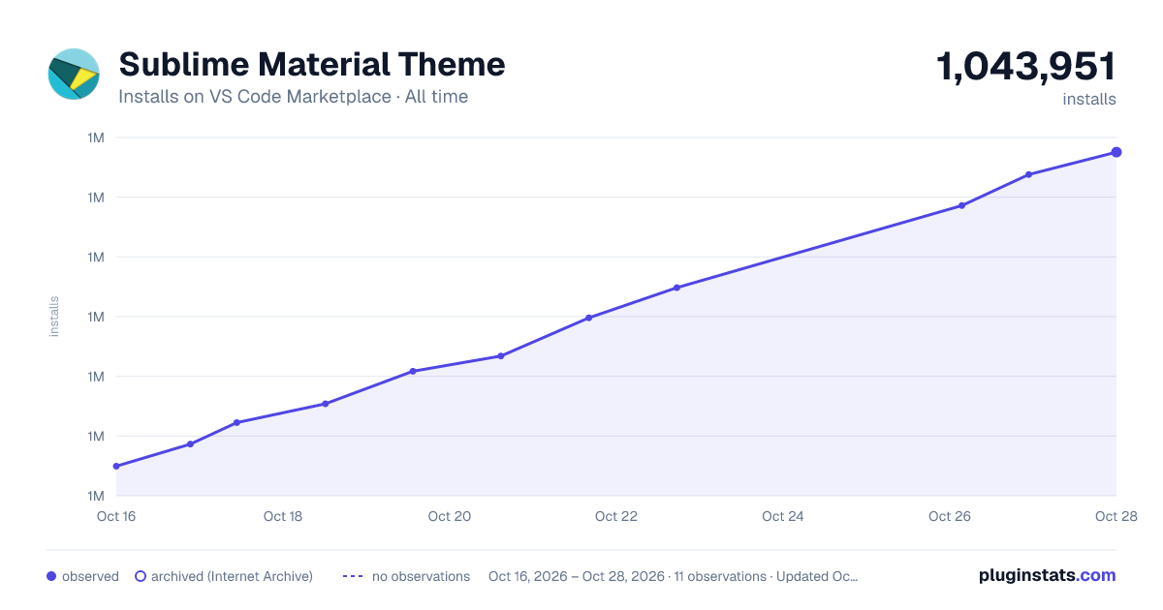Click the archived Internet Archive legend circle
1163x610 pixels.
click(141, 576)
